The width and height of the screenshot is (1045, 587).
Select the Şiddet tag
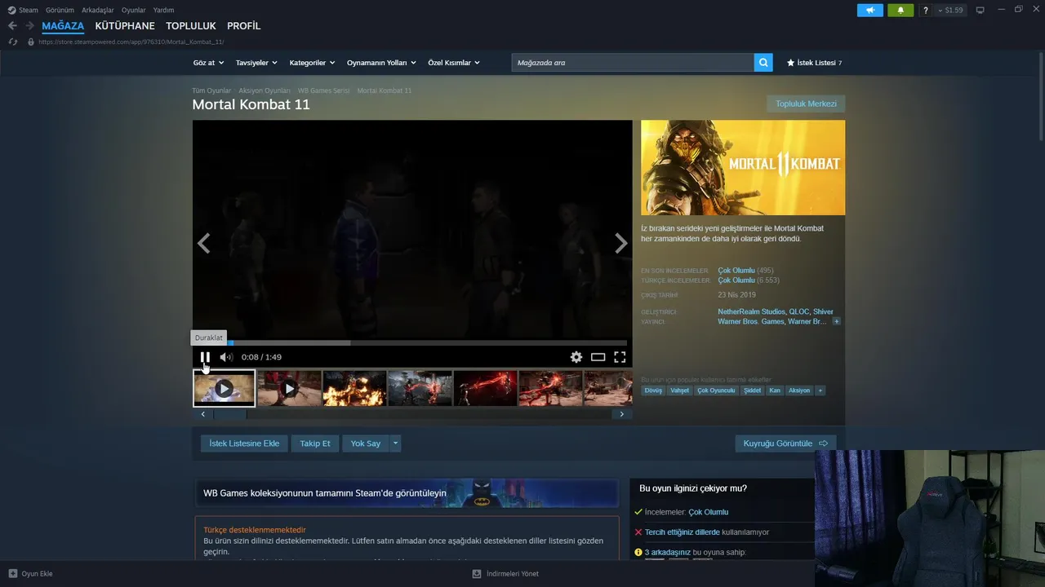pos(752,391)
